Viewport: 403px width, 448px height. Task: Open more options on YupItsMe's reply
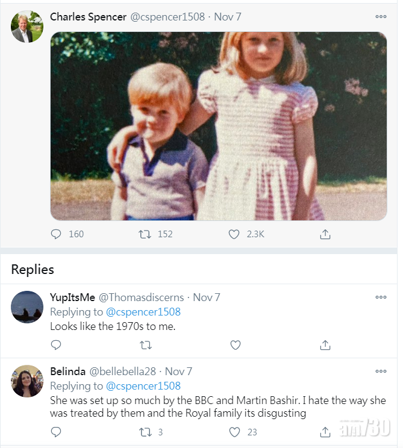381,297
